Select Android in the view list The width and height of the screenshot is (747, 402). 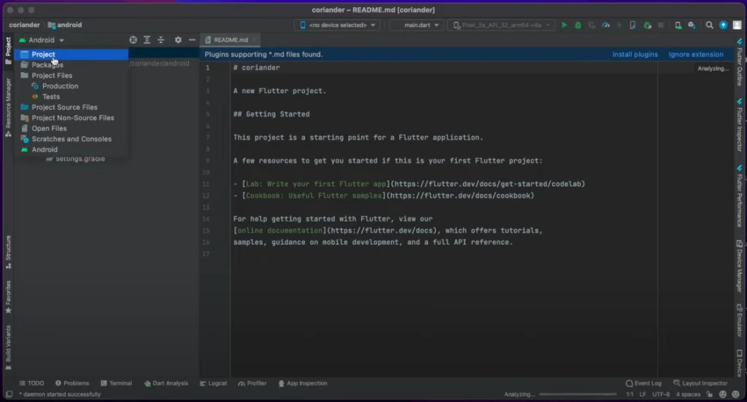click(x=71, y=149)
